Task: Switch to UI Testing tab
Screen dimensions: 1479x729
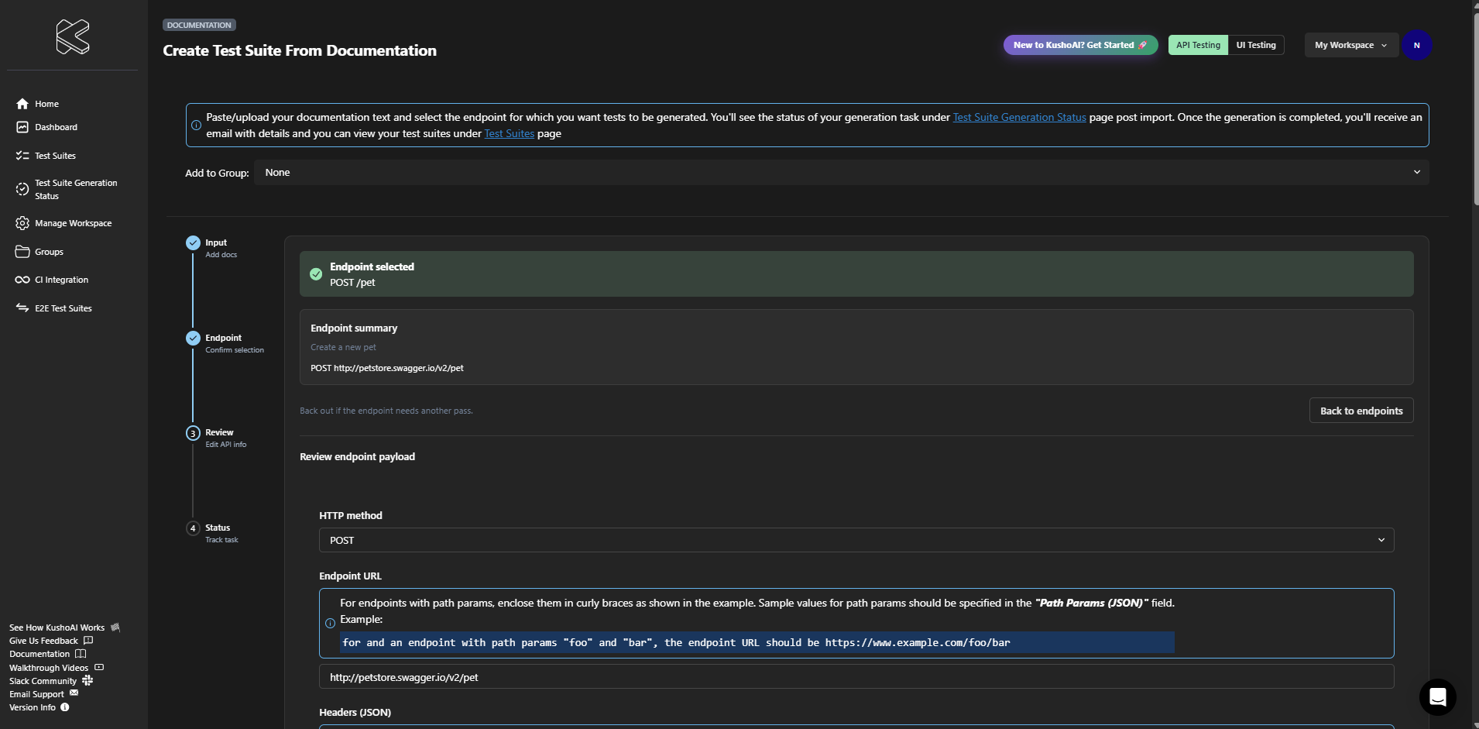Action: (1256, 45)
